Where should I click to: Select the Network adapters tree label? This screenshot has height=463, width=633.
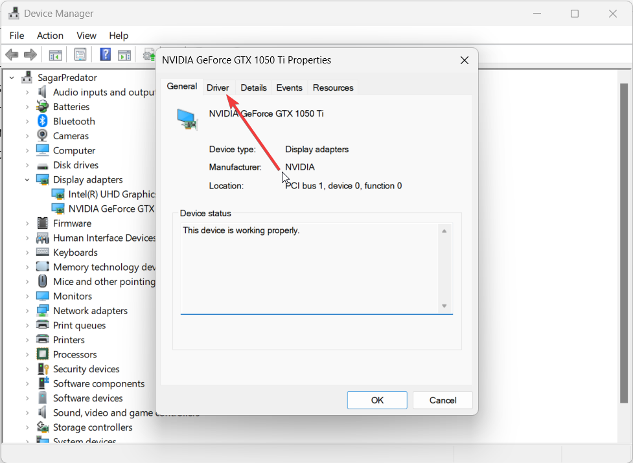(x=91, y=311)
